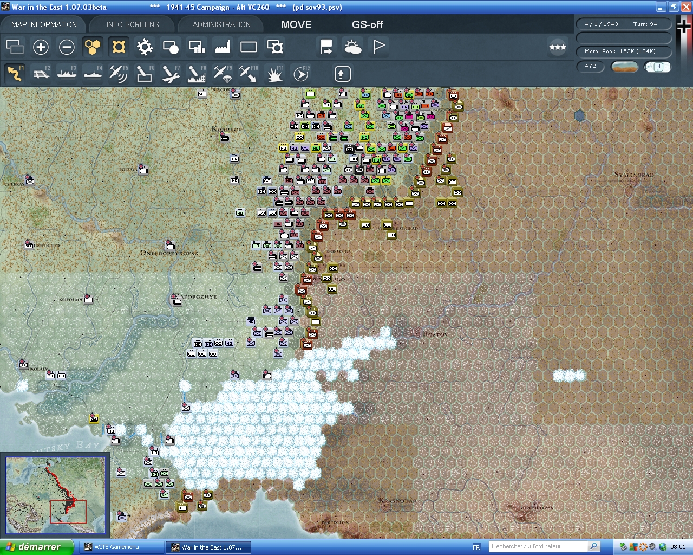Click the Rechercher sur l'ordinateur search field
The height and width of the screenshot is (555, 693).
pyautogui.click(x=538, y=546)
